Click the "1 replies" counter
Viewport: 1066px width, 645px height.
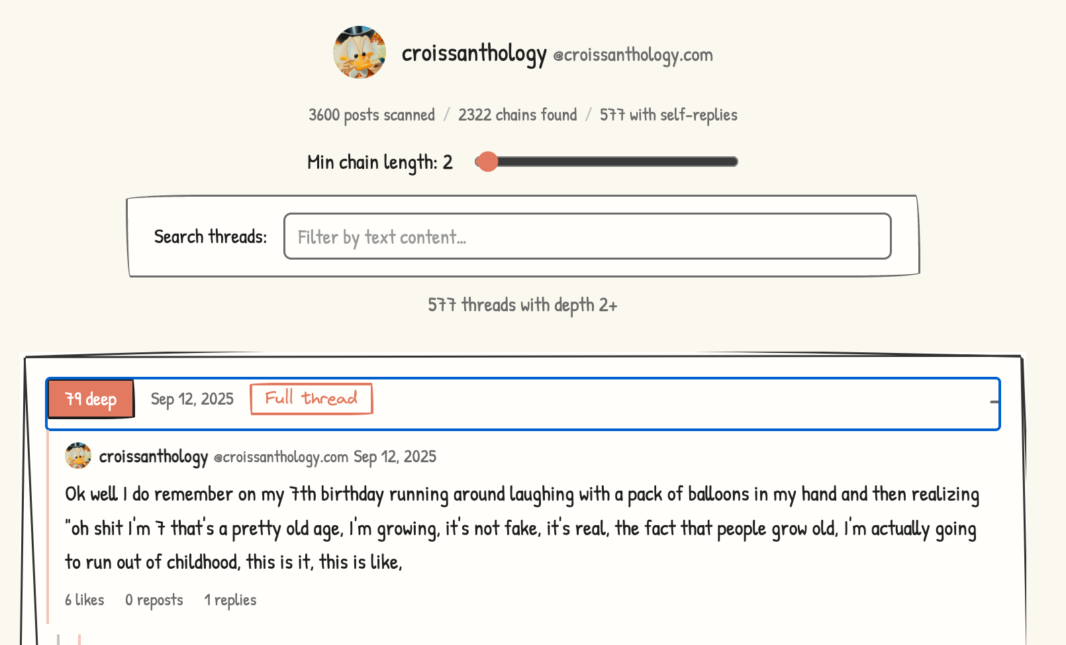pos(230,600)
